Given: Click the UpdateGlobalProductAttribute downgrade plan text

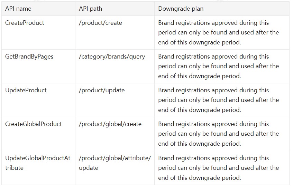Looking at the screenshot, I should click(218, 168).
